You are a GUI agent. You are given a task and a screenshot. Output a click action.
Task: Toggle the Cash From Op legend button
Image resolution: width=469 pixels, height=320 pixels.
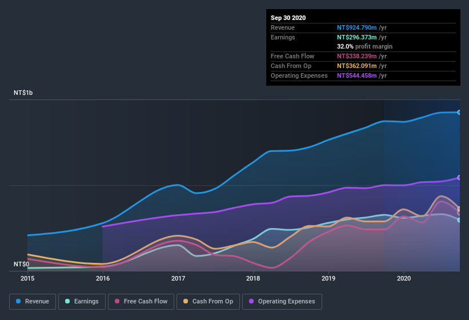click(208, 302)
